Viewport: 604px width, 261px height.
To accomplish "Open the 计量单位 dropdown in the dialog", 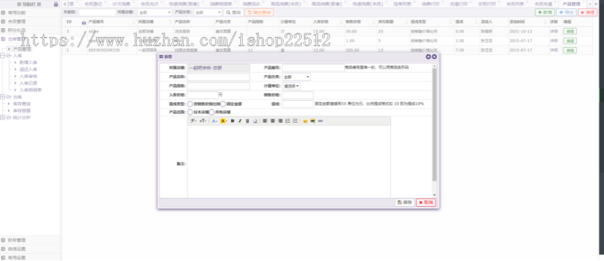I will [292, 86].
